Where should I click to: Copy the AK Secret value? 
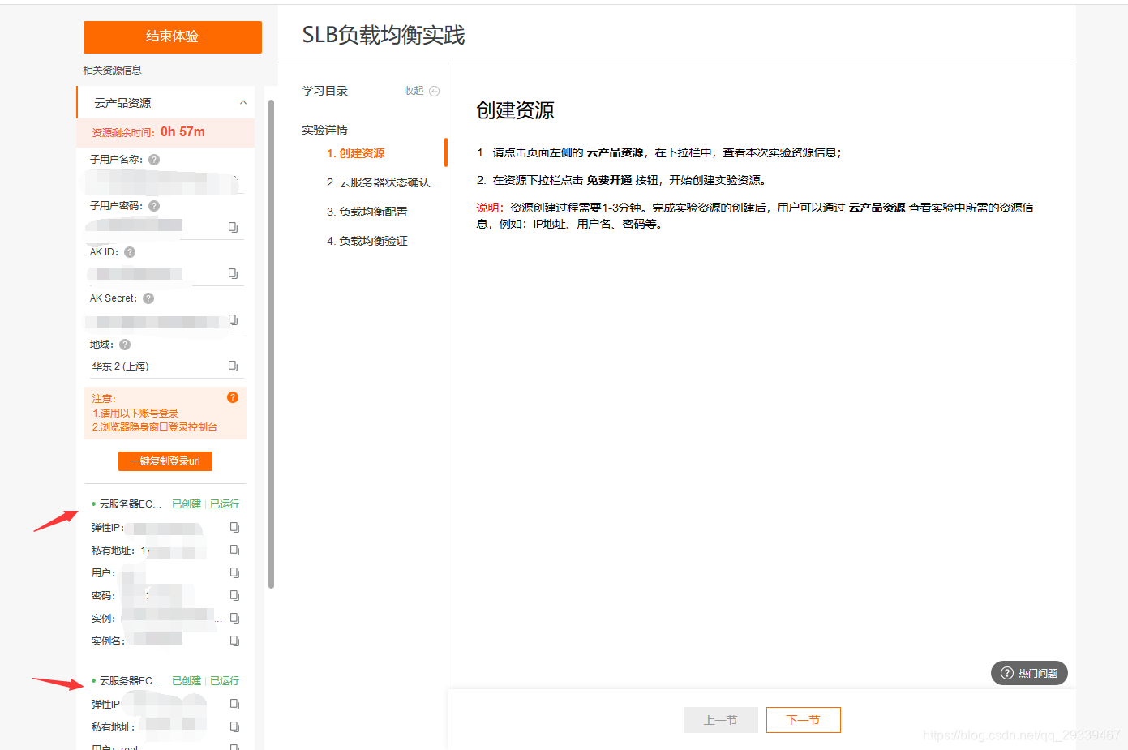(234, 319)
